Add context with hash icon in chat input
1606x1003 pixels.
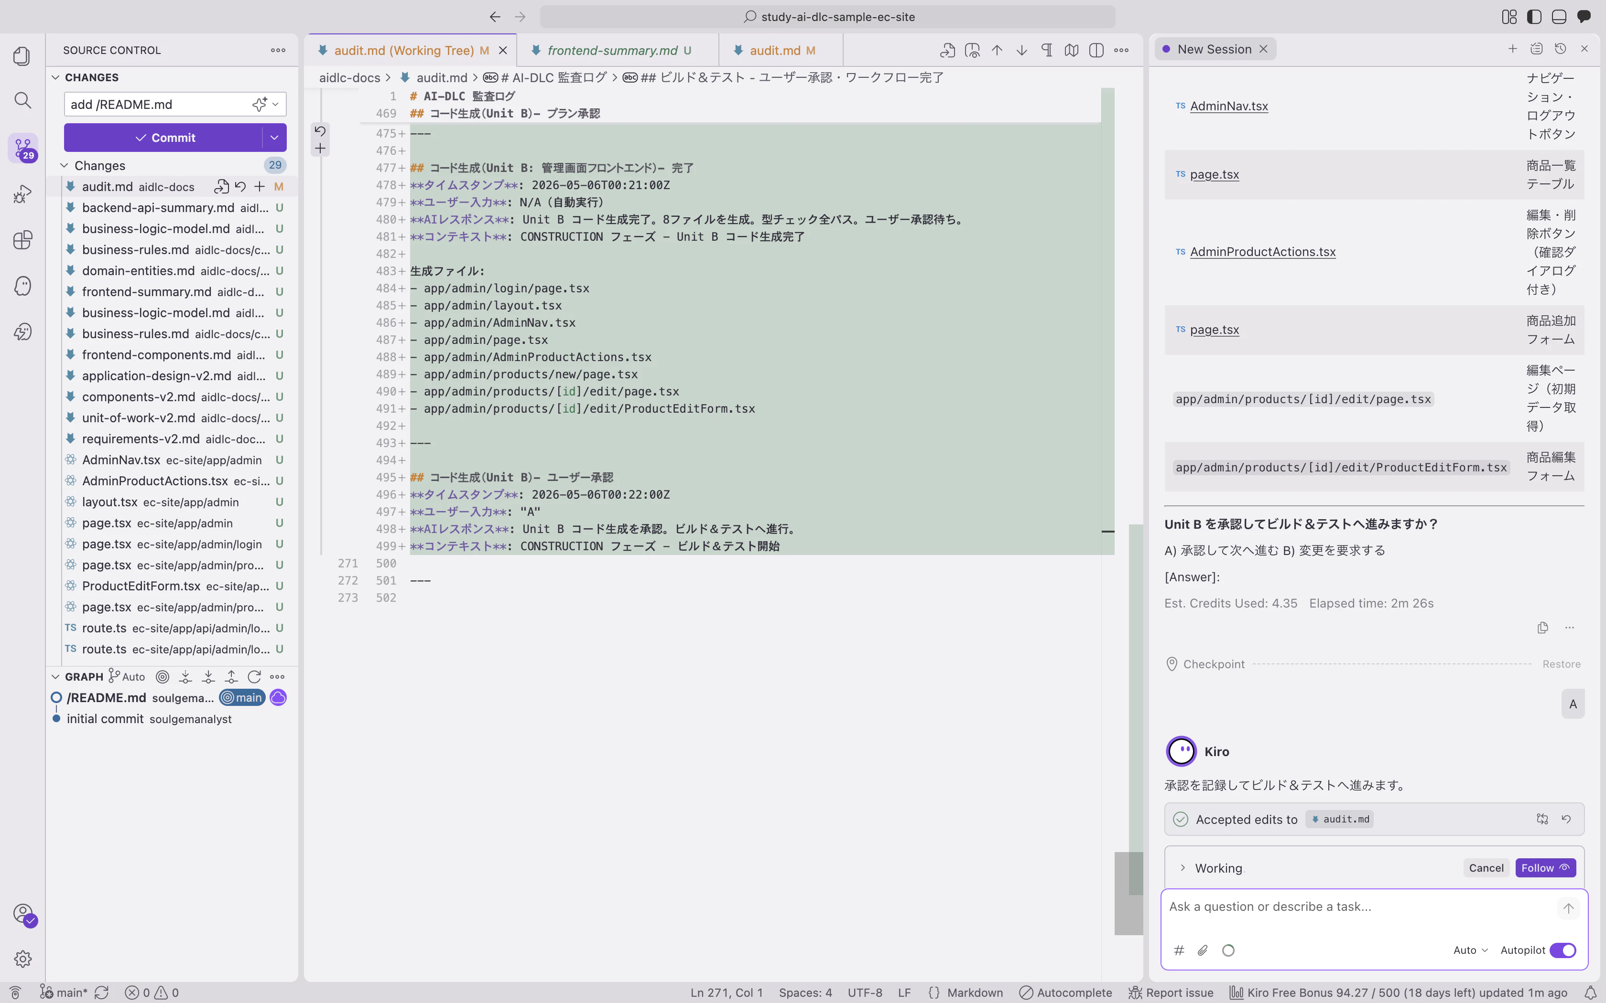(1179, 950)
